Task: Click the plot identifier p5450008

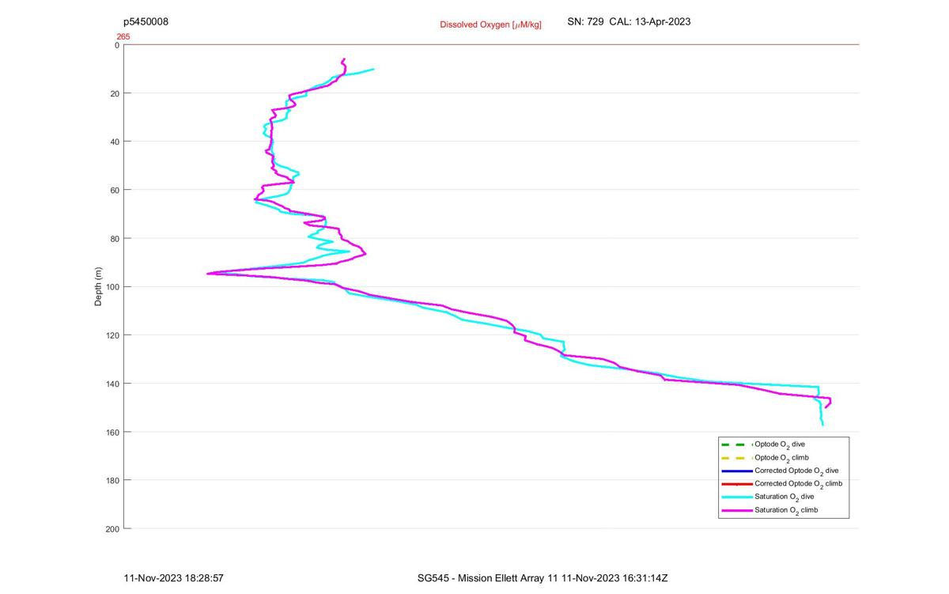Action: pos(146,22)
